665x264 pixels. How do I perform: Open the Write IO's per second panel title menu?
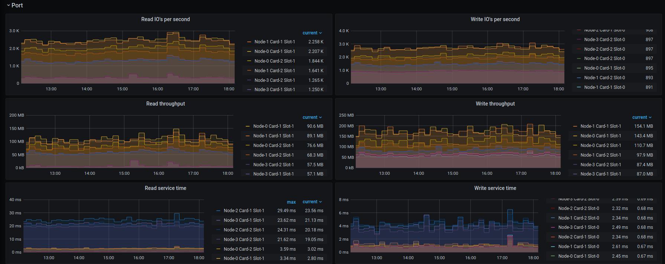point(495,19)
